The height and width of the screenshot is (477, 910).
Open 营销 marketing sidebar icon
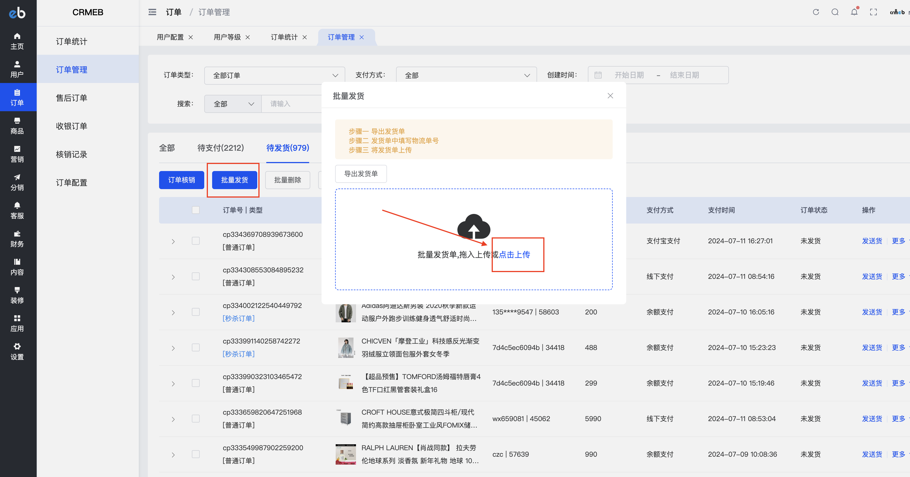[17, 154]
